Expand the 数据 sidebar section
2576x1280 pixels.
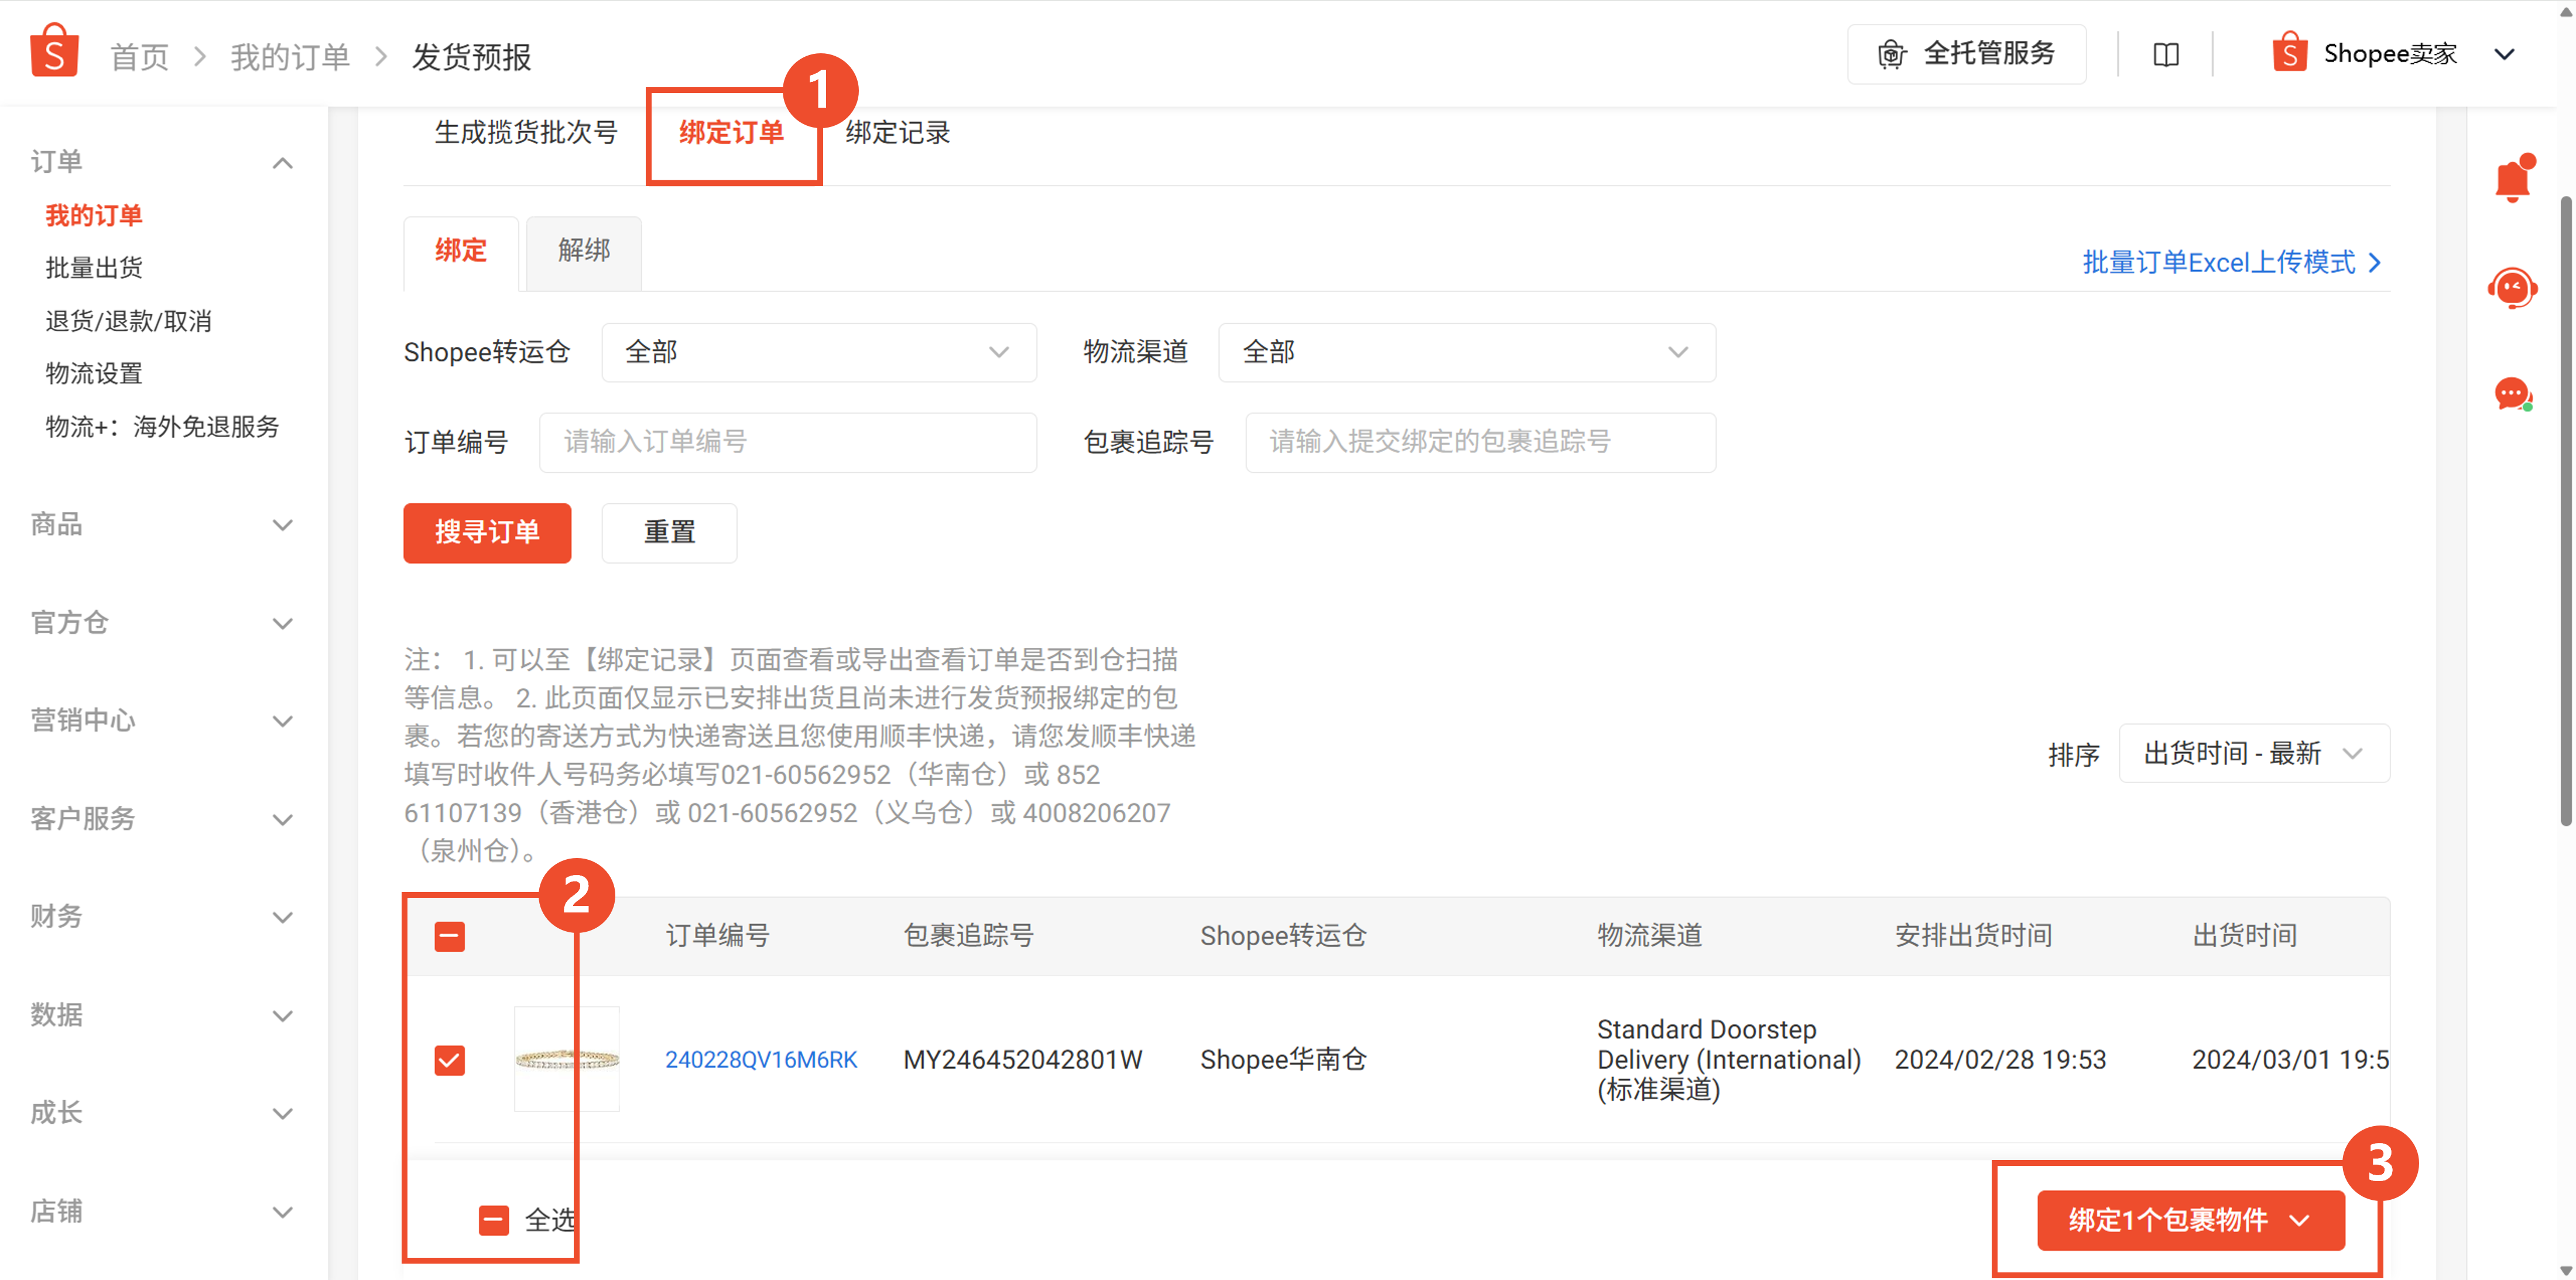tap(283, 1016)
